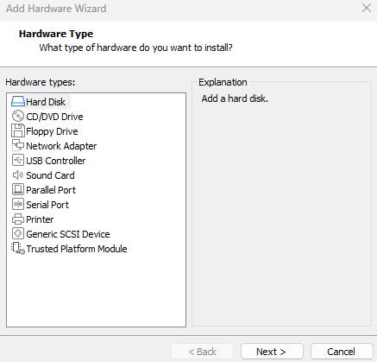Choose "CD/DVD Drive" text in the list
Image resolution: width=377 pixels, height=362 pixels.
click(x=54, y=117)
